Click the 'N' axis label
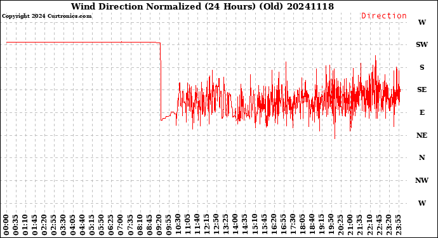Viewport: 438px width, 238px height. pyautogui.click(x=421, y=157)
